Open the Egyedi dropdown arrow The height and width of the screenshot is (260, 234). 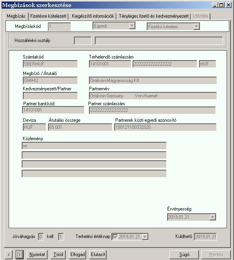(x=132, y=26)
